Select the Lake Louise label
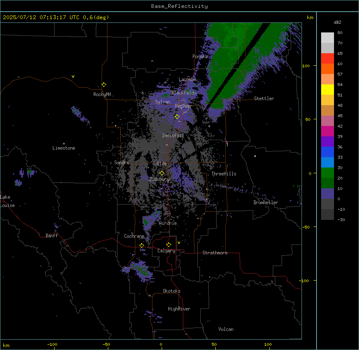Screen dimensions: 359x350 (x=7, y=201)
